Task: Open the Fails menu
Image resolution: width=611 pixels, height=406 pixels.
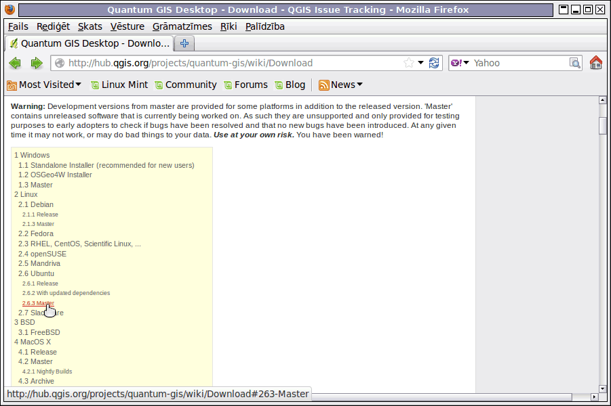Action: coord(18,26)
